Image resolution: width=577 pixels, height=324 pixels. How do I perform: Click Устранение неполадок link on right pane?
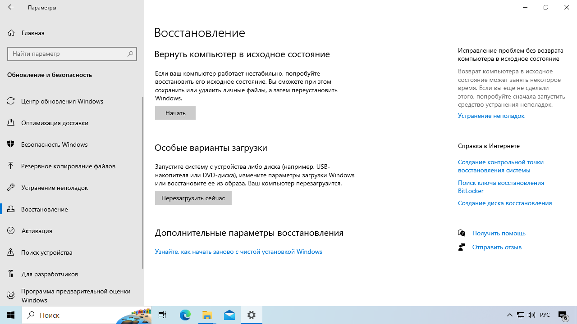[x=491, y=116]
